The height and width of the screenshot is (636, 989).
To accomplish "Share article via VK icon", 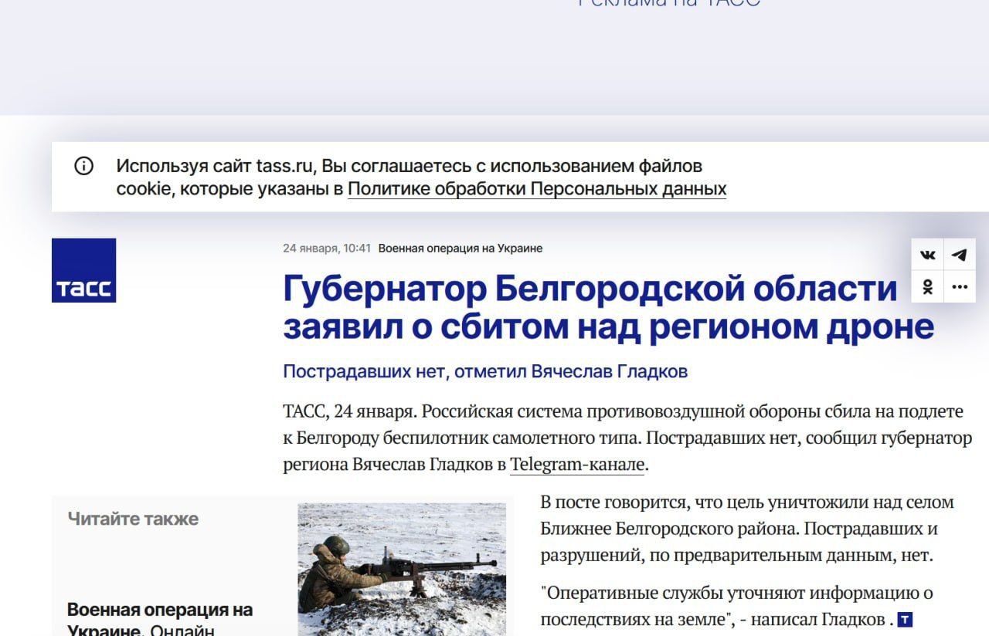I will tap(928, 255).
